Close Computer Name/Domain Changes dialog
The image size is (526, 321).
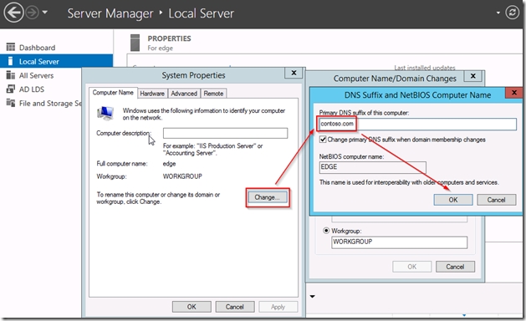[472, 76]
